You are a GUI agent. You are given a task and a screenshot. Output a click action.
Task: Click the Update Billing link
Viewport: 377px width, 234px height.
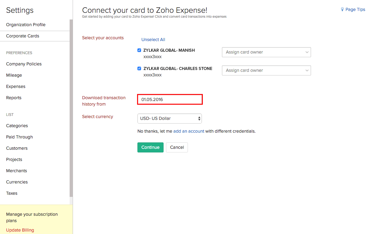(x=20, y=230)
